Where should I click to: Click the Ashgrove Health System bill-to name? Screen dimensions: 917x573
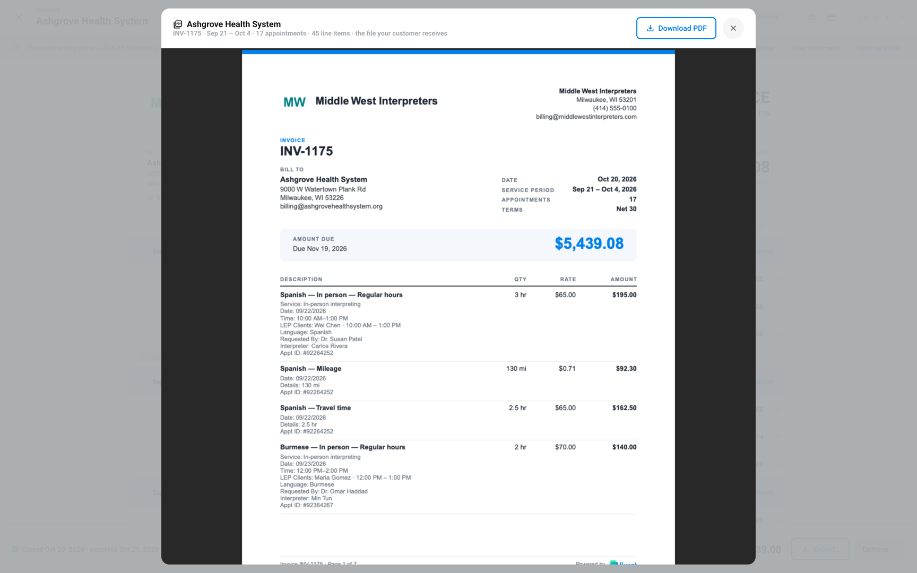[x=323, y=180]
